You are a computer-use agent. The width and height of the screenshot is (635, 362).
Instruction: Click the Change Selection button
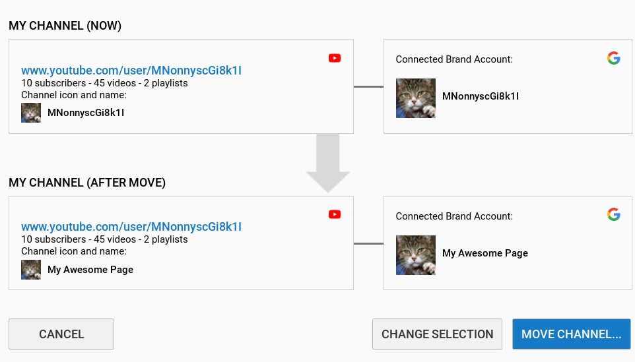437,334
